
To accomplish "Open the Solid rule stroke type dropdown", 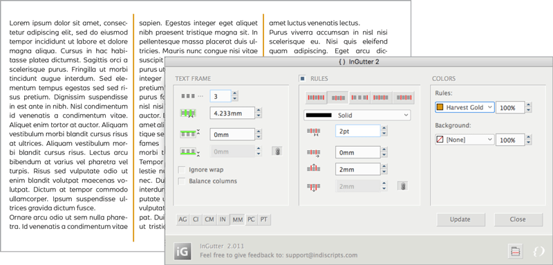I will click(x=357, y=116).
